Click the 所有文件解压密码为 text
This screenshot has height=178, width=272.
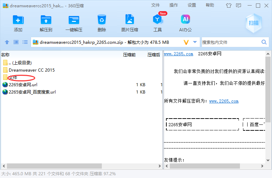coord(186,101)
